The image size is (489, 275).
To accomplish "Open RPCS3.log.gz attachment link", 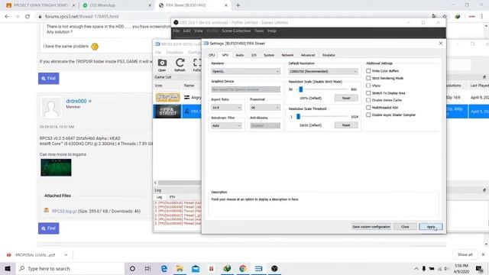I will click(x=64, y=211).
